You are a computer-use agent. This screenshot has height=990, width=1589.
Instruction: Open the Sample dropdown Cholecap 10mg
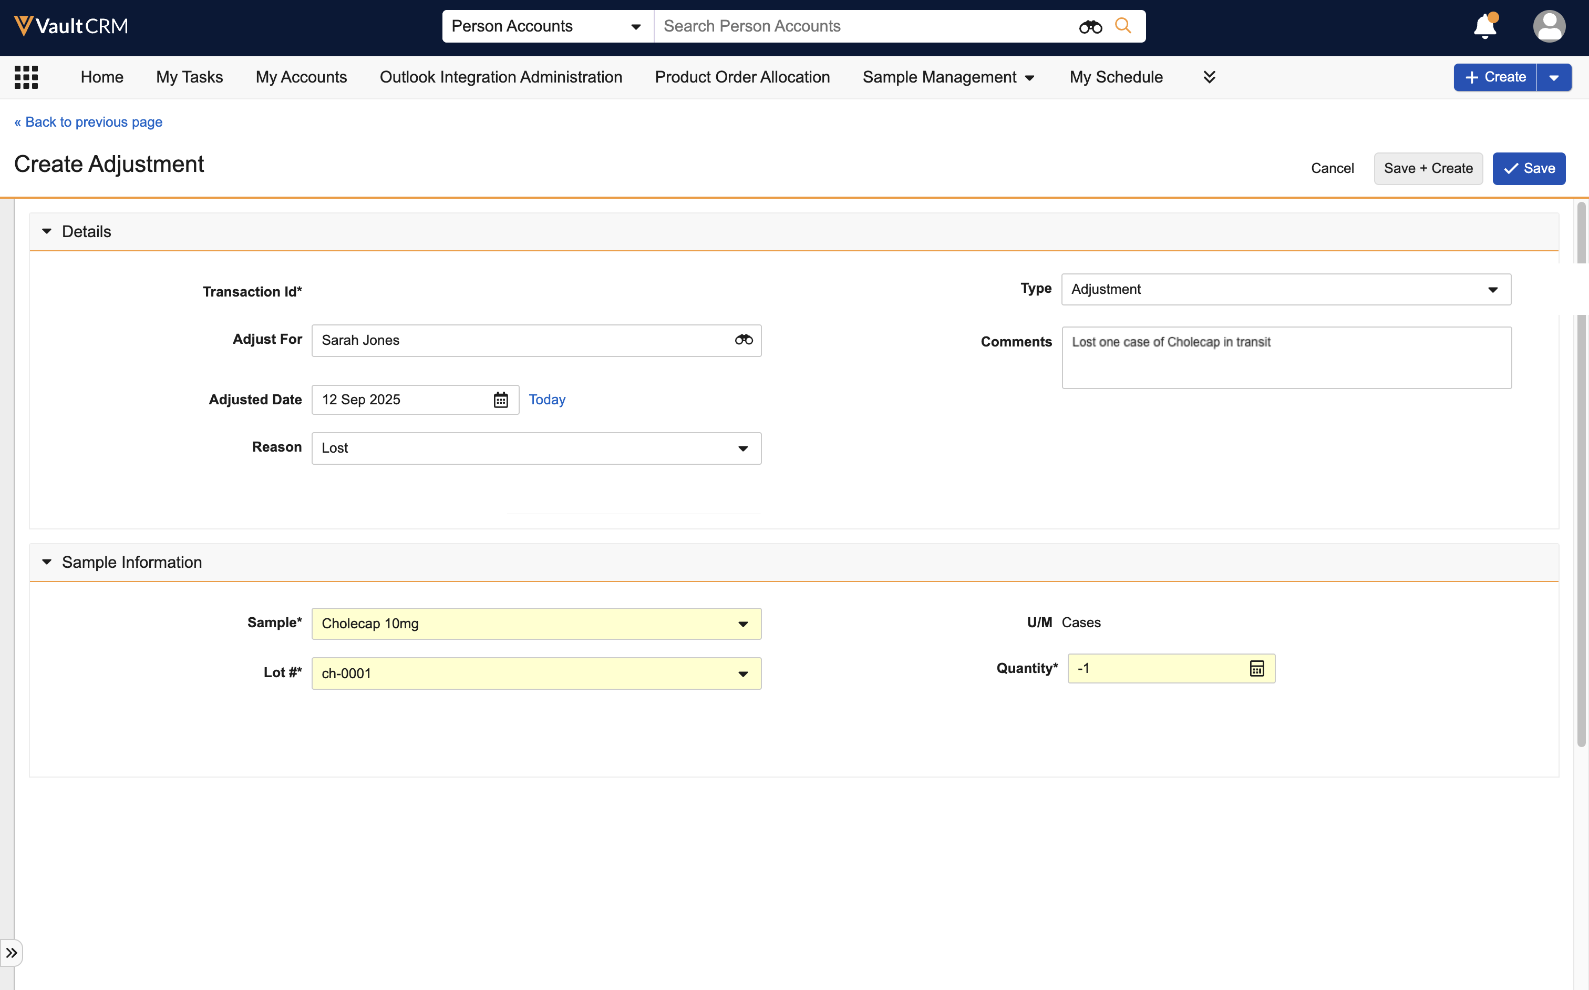[536, 624]
